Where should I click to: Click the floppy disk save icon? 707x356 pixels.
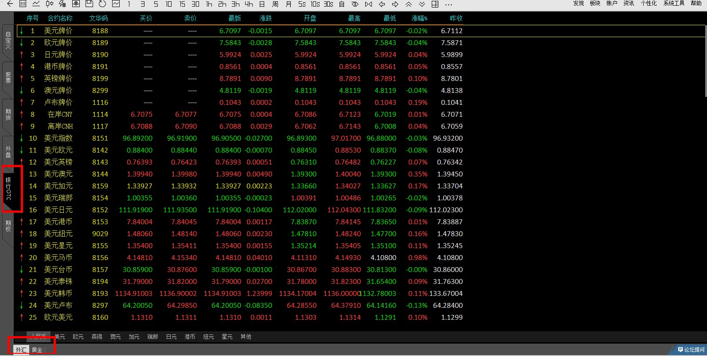(89, 4)
